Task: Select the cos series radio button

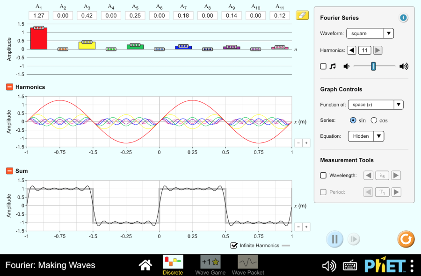Action: click(x=374, y=120)
